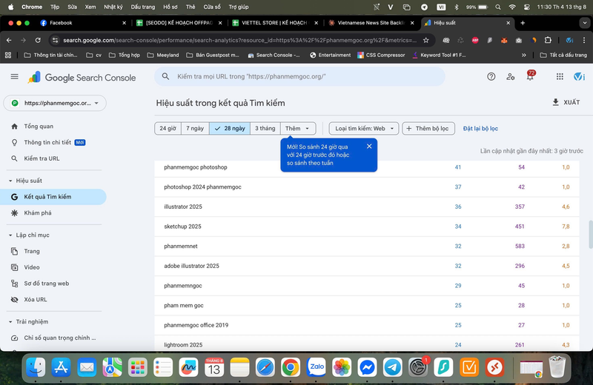This screenshot has height=385, width=593.
Task: Open a new Chrome tab
Action: (x=523, y=23)
